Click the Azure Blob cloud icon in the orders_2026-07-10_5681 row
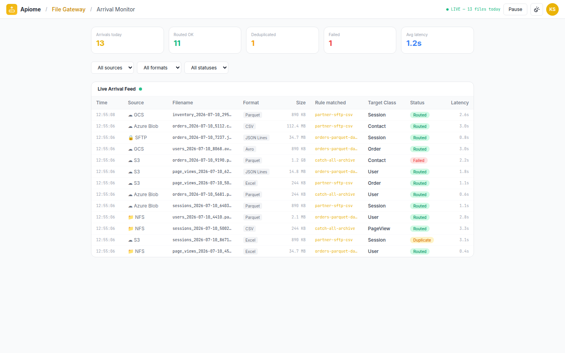The height and width of the screenshot is (353, 565). pos(130,195)
